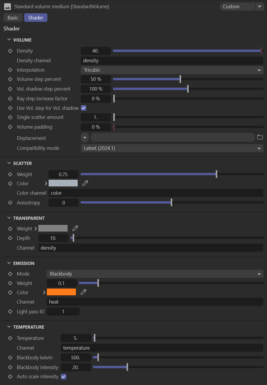Uncheck Auto scale intensity checkbox
The height and width of the screenshot is (385, 267).
point(63,376)
